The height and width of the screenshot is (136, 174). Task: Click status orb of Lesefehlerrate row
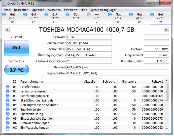(x=8, y=87)
